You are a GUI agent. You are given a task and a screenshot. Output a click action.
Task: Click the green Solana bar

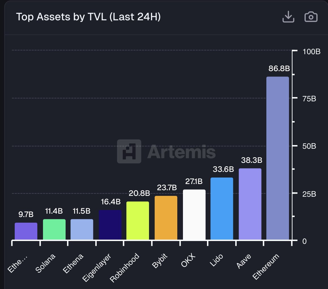pos(54,229)
